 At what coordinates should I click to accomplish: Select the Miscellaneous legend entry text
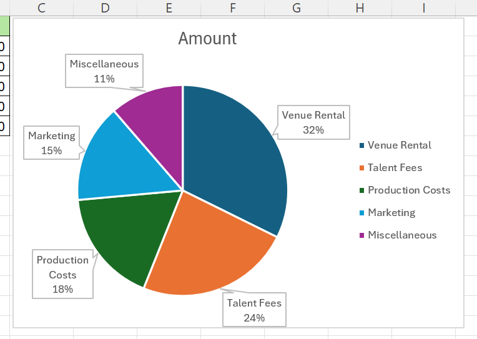click(402, 235)
